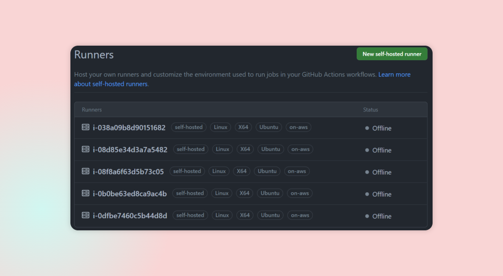Click Offline status of i-08f8a6f63d5b73c05
This screenshot has height=276, width=503.
(x=378, y=172)
